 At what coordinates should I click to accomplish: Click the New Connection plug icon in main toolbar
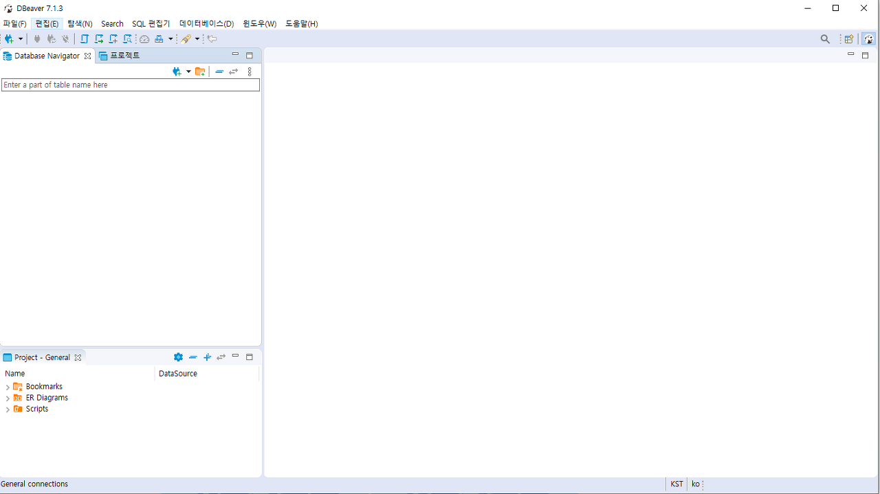coord(9,39)
